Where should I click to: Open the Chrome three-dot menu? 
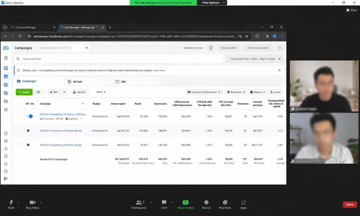click(282, 36)
